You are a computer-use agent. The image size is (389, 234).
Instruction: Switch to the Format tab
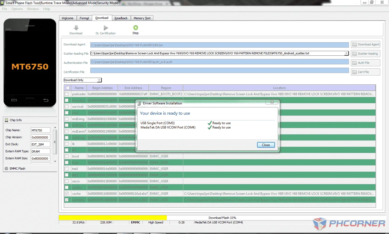(84, 18)
